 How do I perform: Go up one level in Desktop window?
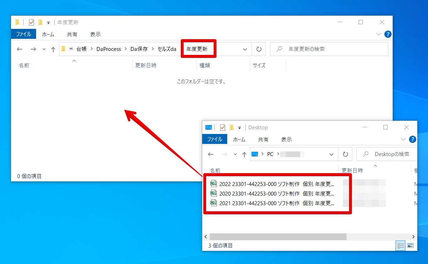pos(244,155)
